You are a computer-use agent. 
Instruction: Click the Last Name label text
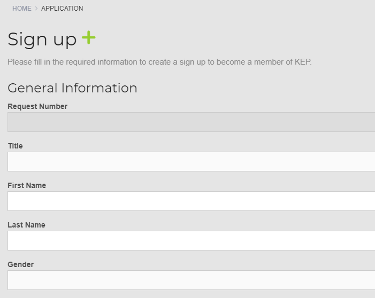coord(26,225)
